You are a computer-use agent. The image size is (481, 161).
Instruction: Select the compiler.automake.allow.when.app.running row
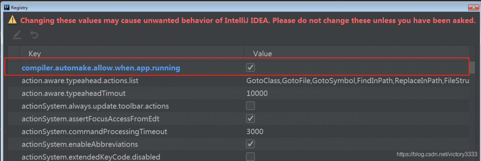point(238,68)
